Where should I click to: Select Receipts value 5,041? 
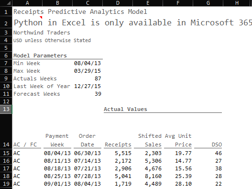coord(123,176)
